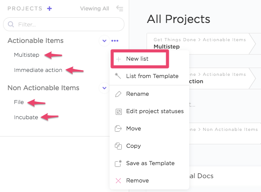
Task: Click the pencil icon beside Rename
Action: (x=118, y=94)
